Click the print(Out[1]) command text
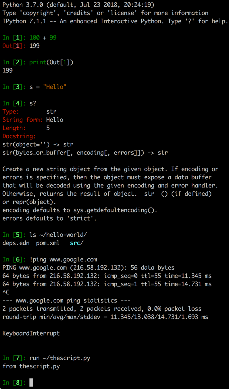229x389 pixels. click(x=51, y=62)
